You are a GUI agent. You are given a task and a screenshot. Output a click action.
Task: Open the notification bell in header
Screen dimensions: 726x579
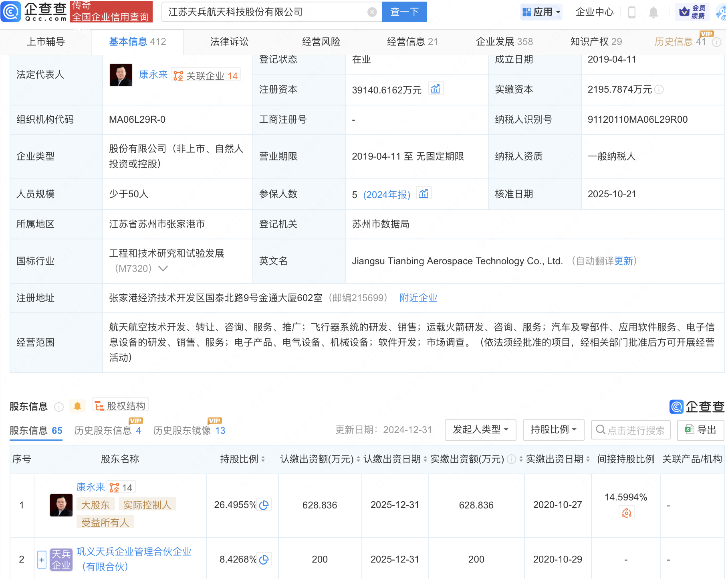click(653, 12)
